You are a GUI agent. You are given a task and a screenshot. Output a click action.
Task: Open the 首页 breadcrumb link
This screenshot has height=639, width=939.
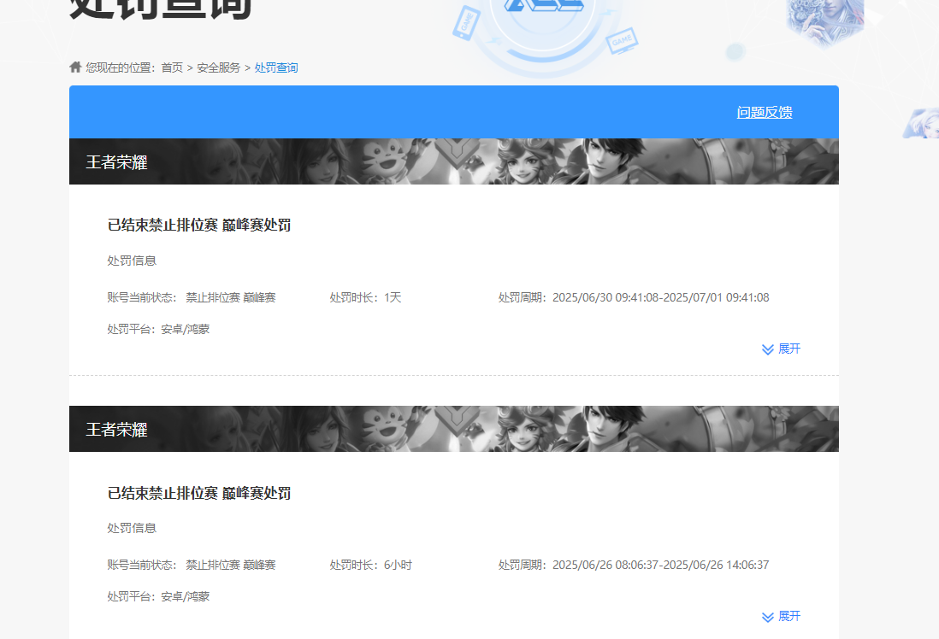tap(172, 67)
